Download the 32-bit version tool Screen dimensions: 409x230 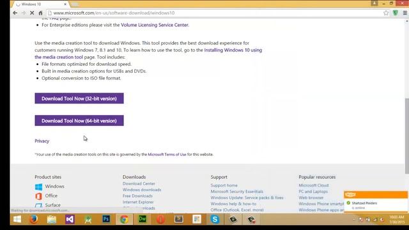pyautogui.click(x=79, y=98)
